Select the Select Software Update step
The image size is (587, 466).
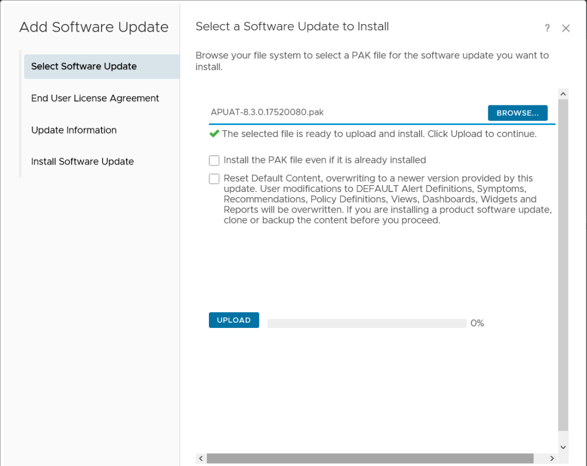[x=84, y=66]
